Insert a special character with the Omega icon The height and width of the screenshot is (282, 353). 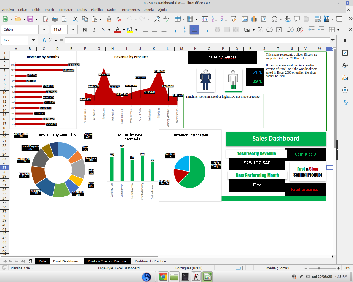coord(275,19)
